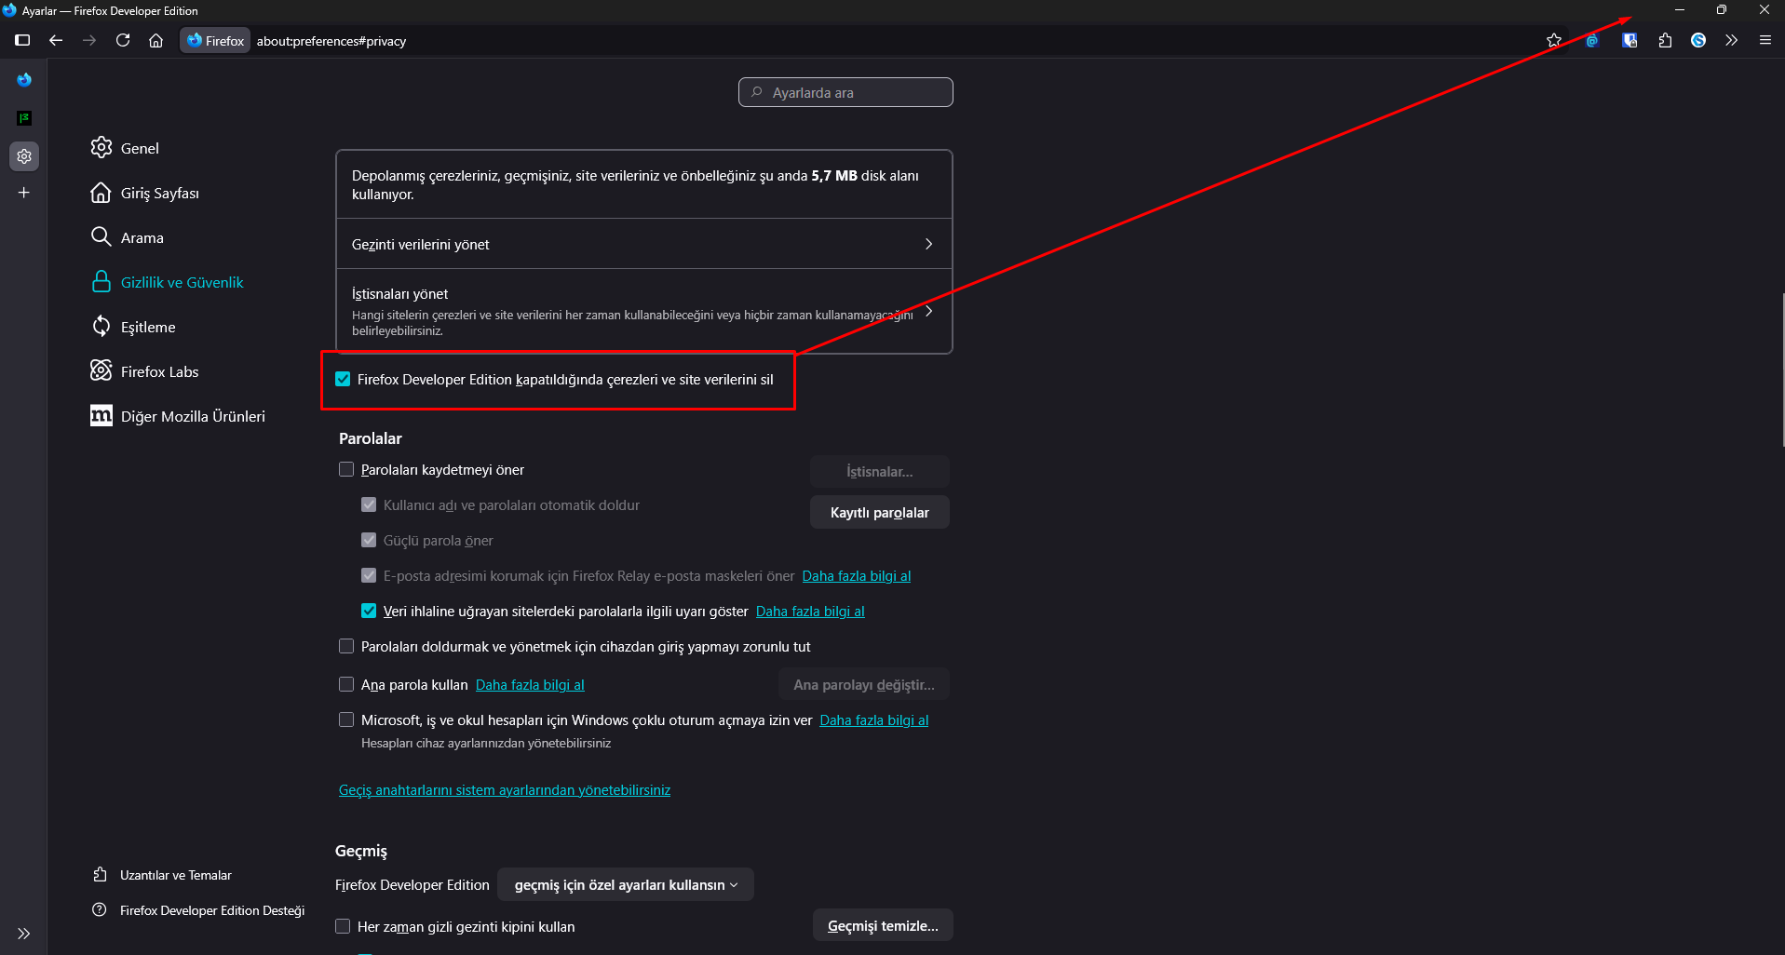Enable 'Ana parola kullan' checkbox
Viewport: 1785px width, 955px height.
[346, 685]
